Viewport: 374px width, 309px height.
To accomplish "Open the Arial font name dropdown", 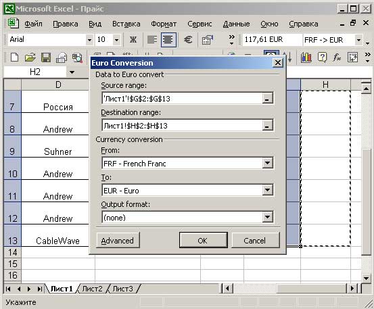I will pos(89,40).
